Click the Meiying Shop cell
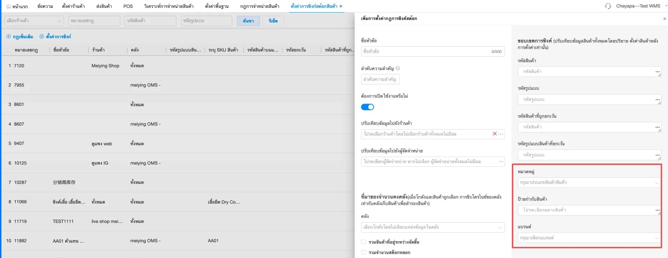The width and height of the screenshot is (668, 258). (106, 66)
